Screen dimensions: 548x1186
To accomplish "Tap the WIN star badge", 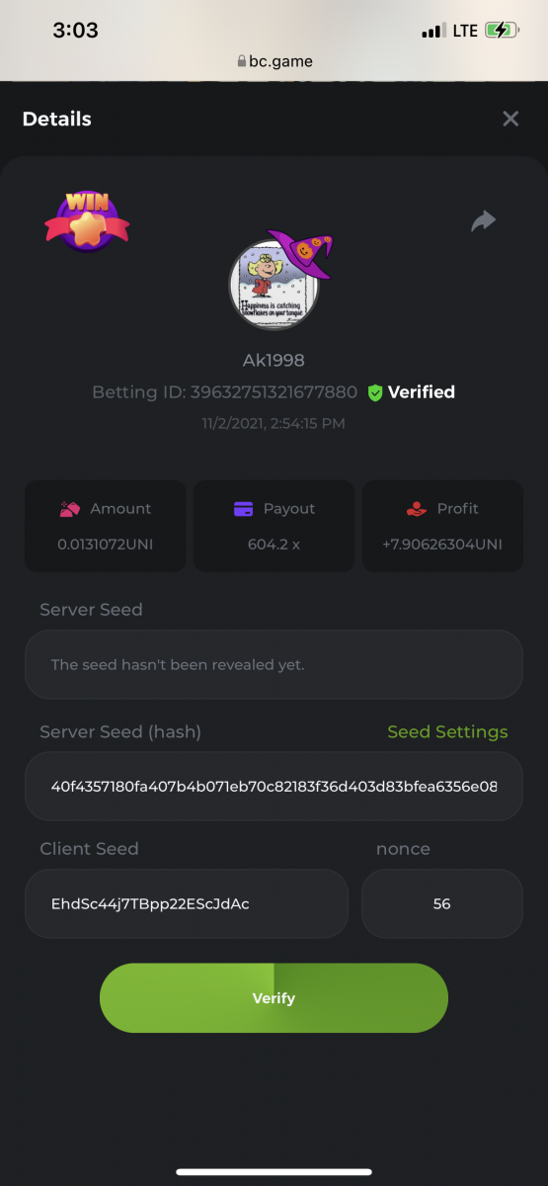I will [x=87, y=221].
